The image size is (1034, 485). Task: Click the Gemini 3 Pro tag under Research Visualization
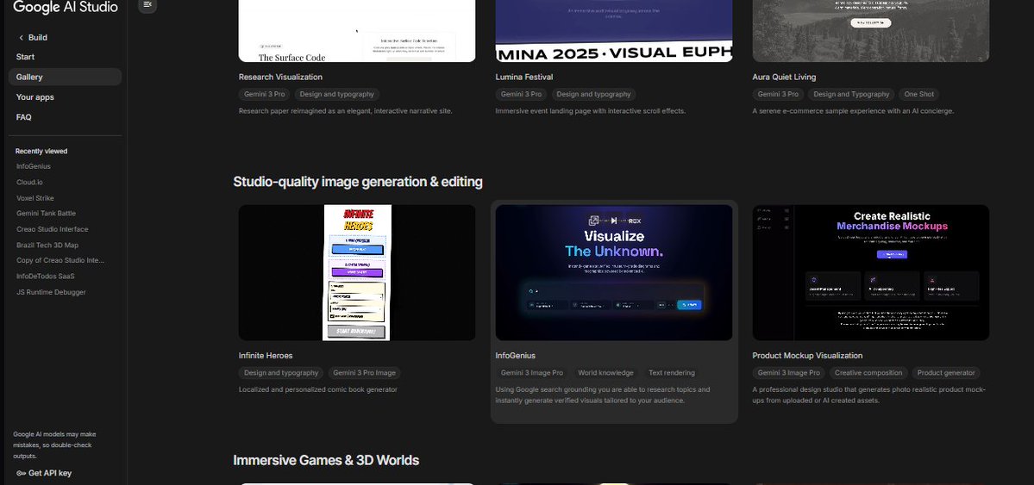click(265, 94)
